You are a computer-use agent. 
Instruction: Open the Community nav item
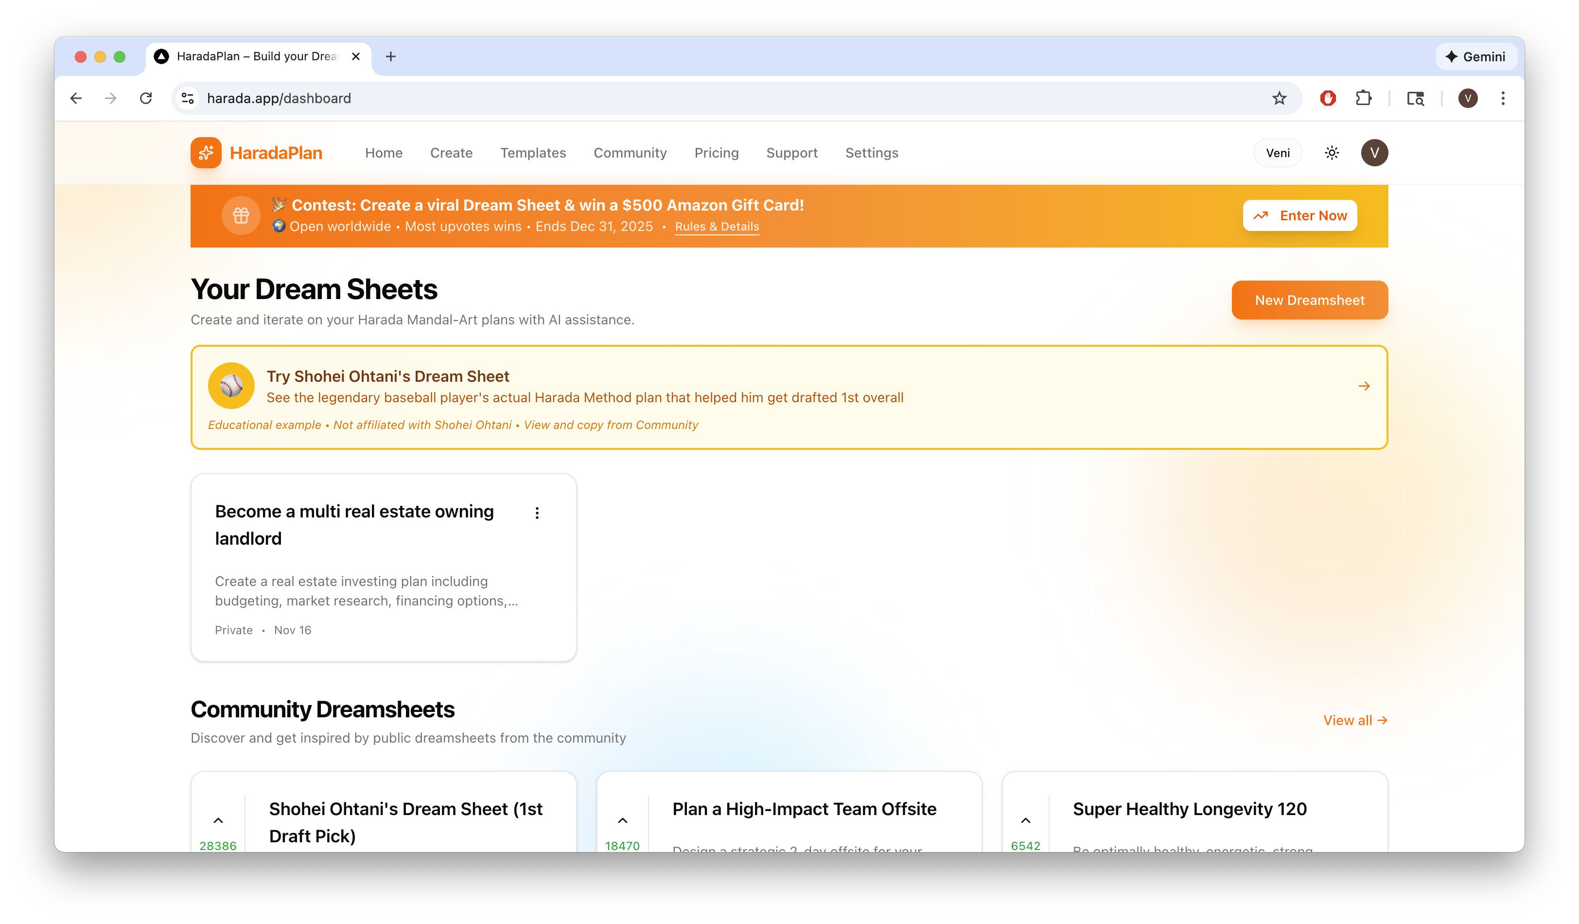[x=630, y=153]
